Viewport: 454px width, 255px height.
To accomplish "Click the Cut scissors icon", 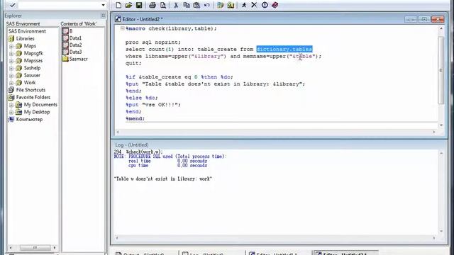I will (176, 5).
